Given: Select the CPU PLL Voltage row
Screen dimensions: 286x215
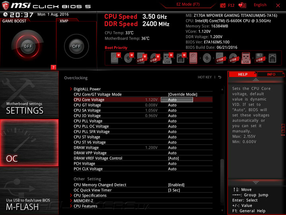Looking at the screenshot, I should (143, 121).
